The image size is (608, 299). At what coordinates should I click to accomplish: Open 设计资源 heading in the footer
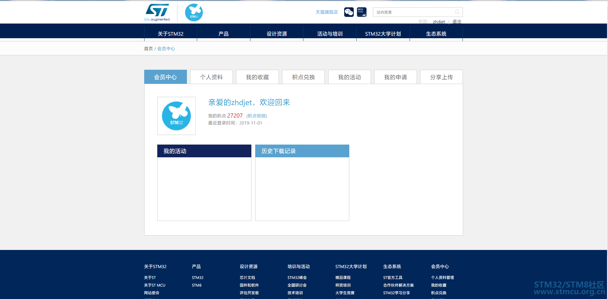pos(248,267)
